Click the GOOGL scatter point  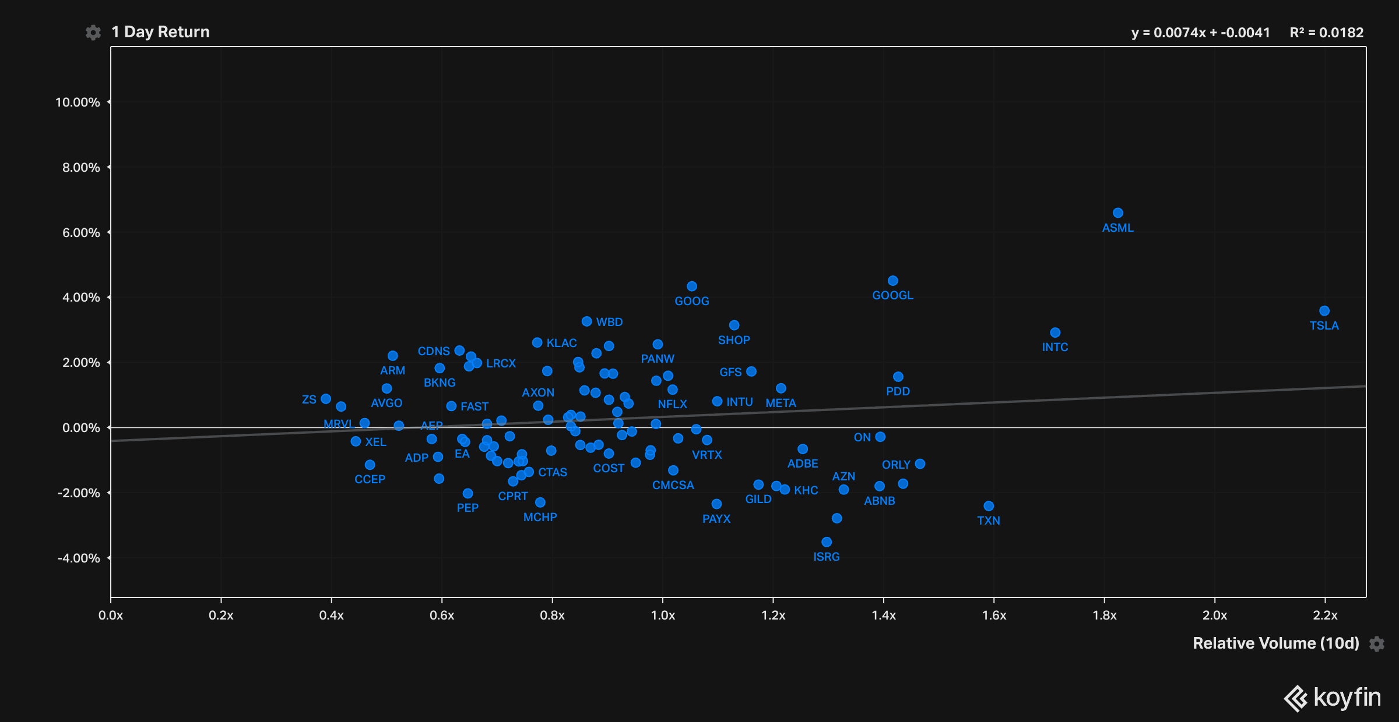coord(893,281)
